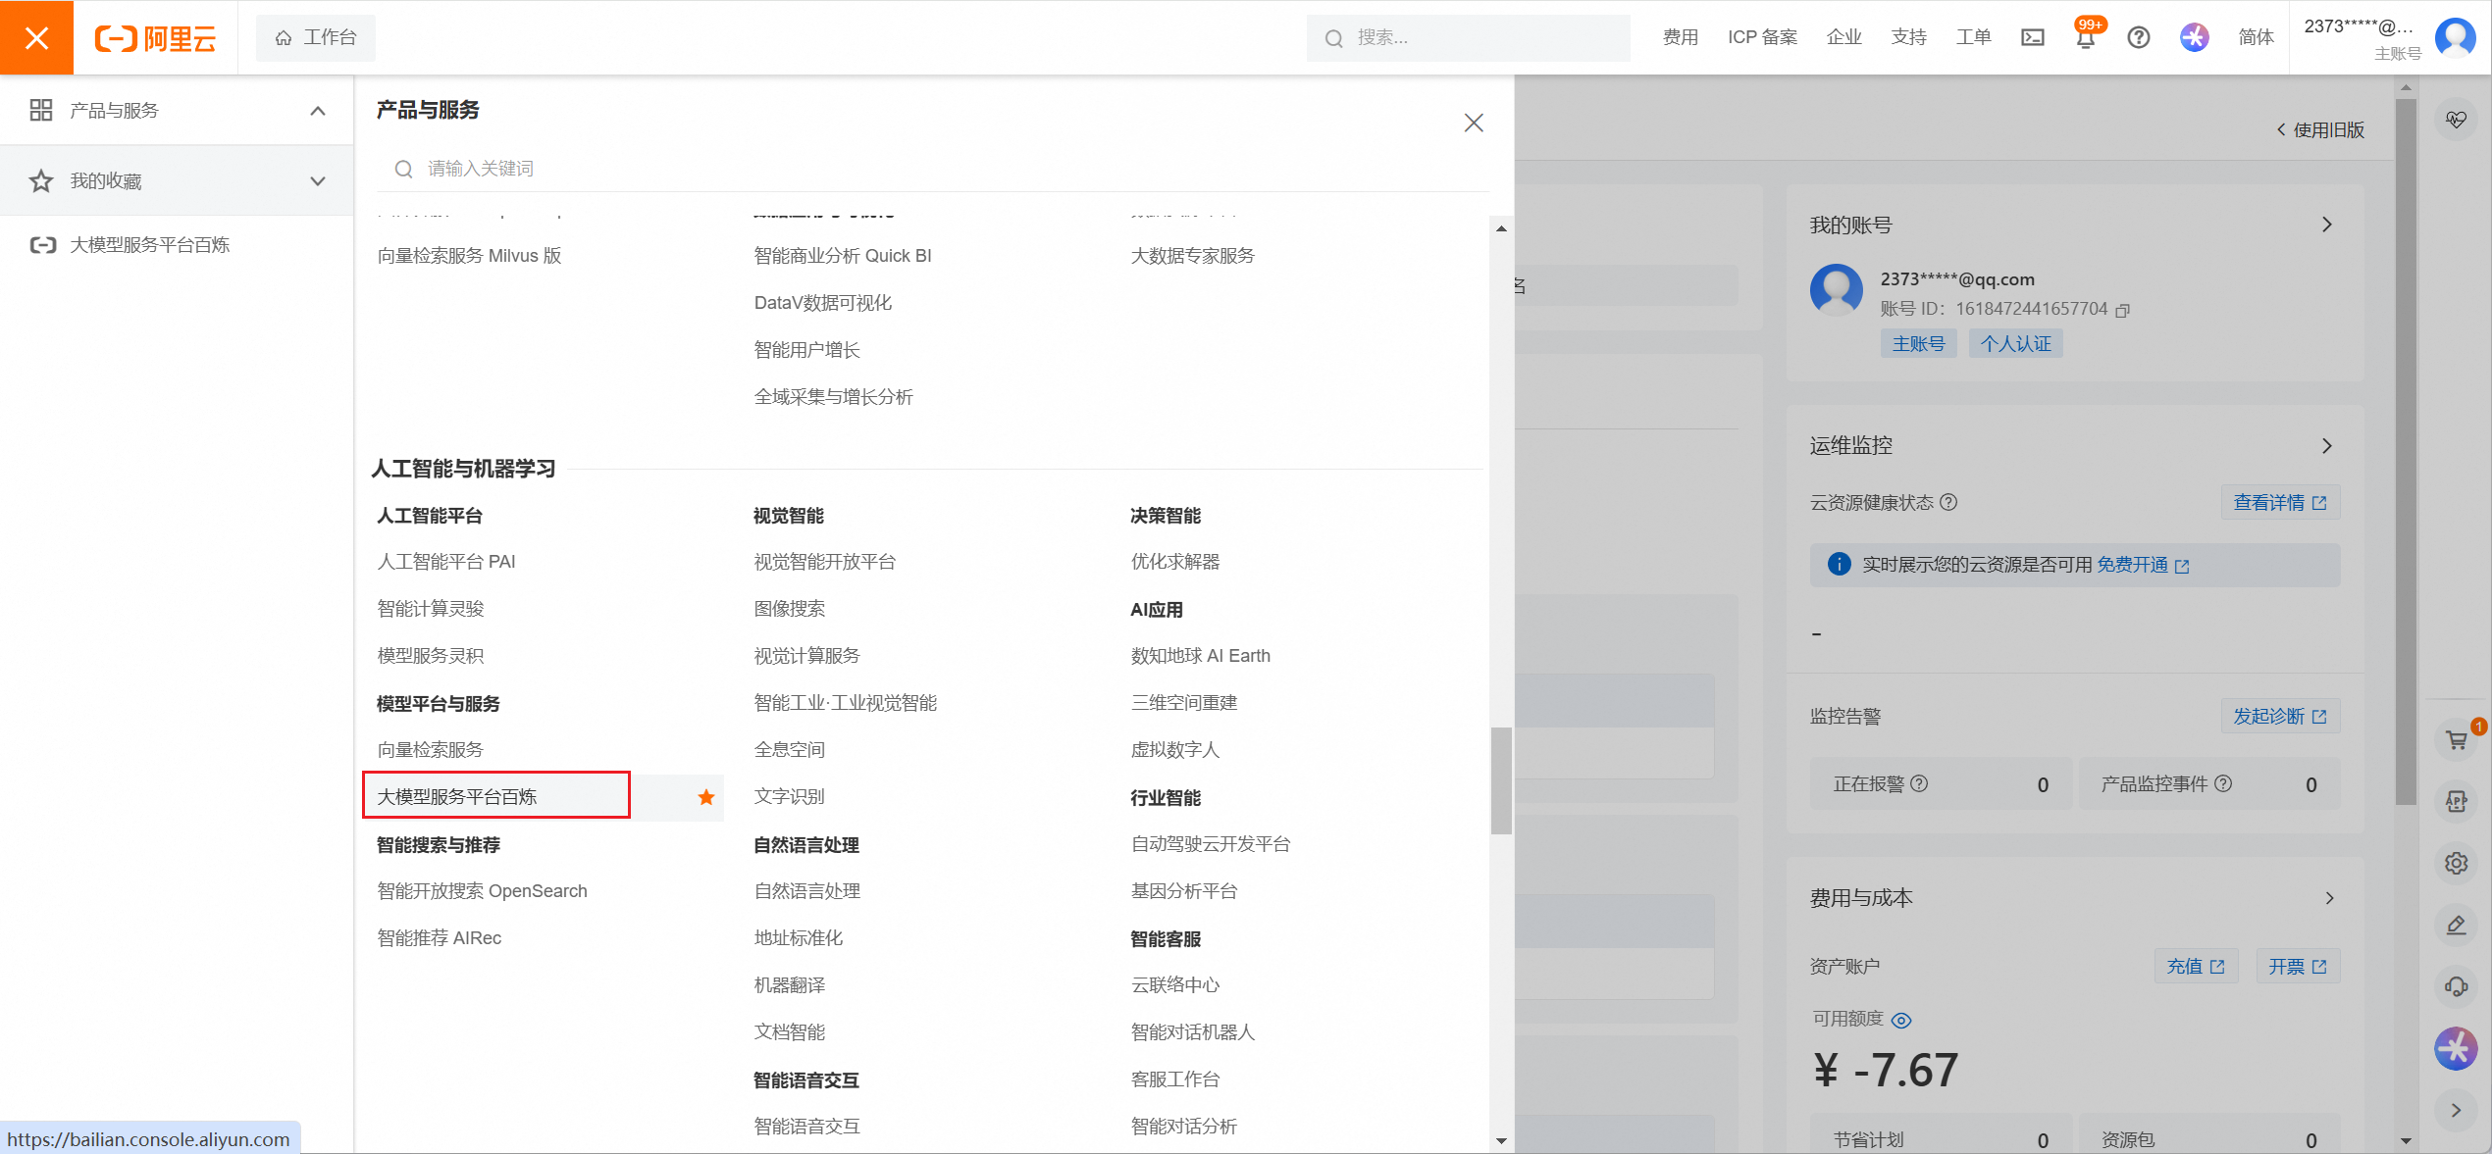Open 机器翻译
This screenshot has height=1154, width=2492.
[x=790, y=985]
